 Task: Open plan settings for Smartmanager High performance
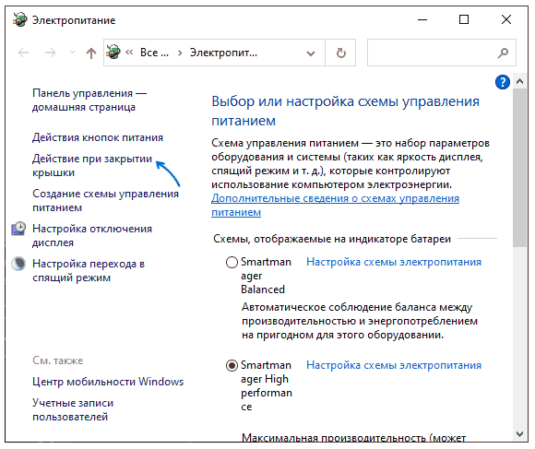pyautogui.click(x=394, y=365)
